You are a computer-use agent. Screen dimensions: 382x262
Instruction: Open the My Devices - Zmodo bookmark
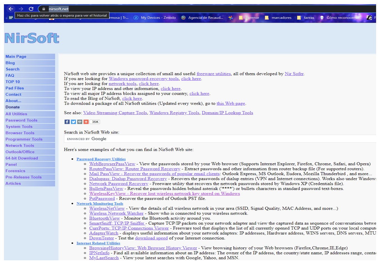(154, 18)
